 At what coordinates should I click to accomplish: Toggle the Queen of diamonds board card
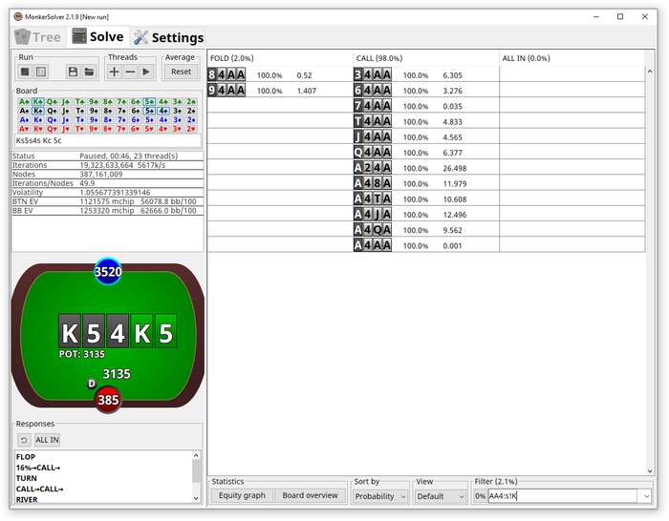coord(52,119)
